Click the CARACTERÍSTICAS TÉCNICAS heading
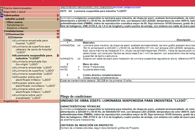The width and height of the screenshot is (195, 130). [x=80, y=106]
